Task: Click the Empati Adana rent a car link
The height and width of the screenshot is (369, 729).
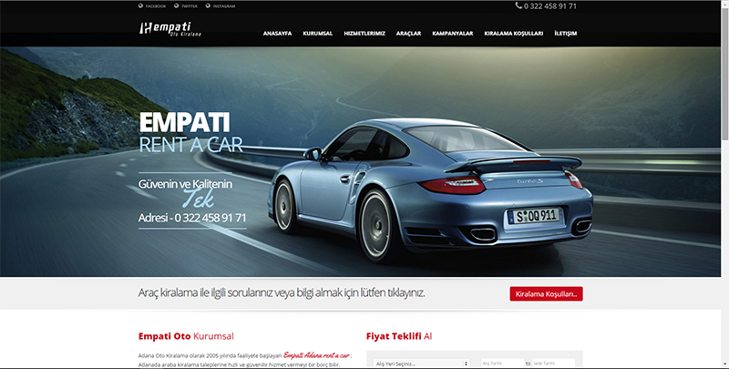Action: pos(317,354)
